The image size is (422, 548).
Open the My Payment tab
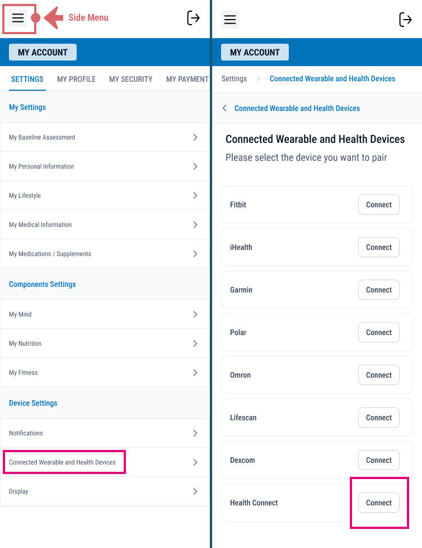click(187, 79)
